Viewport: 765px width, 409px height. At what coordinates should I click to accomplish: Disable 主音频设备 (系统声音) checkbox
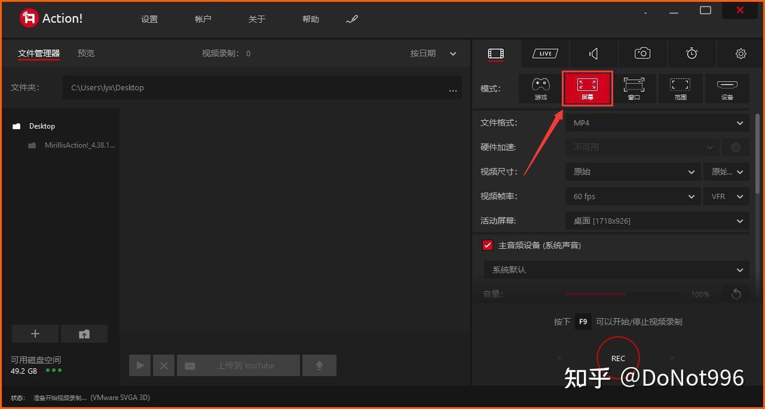(x=487, y=245)
